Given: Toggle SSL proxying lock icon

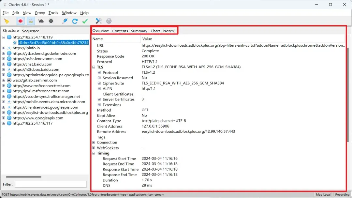Looking at the screenshot, I should tap(31, 21).
